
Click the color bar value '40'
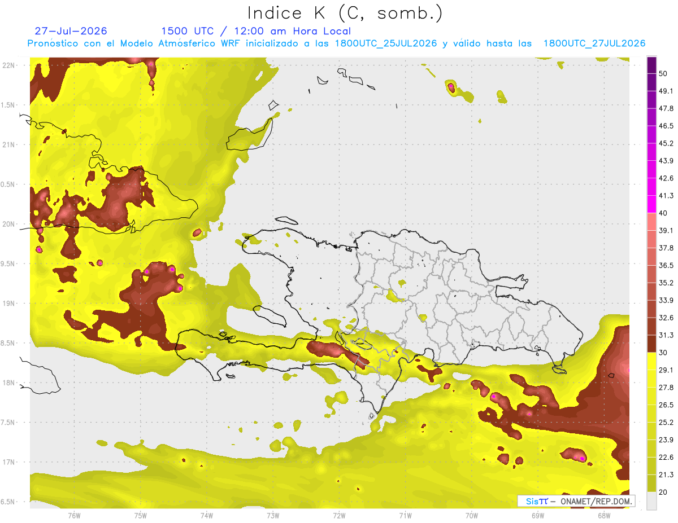tap(663, 213)
